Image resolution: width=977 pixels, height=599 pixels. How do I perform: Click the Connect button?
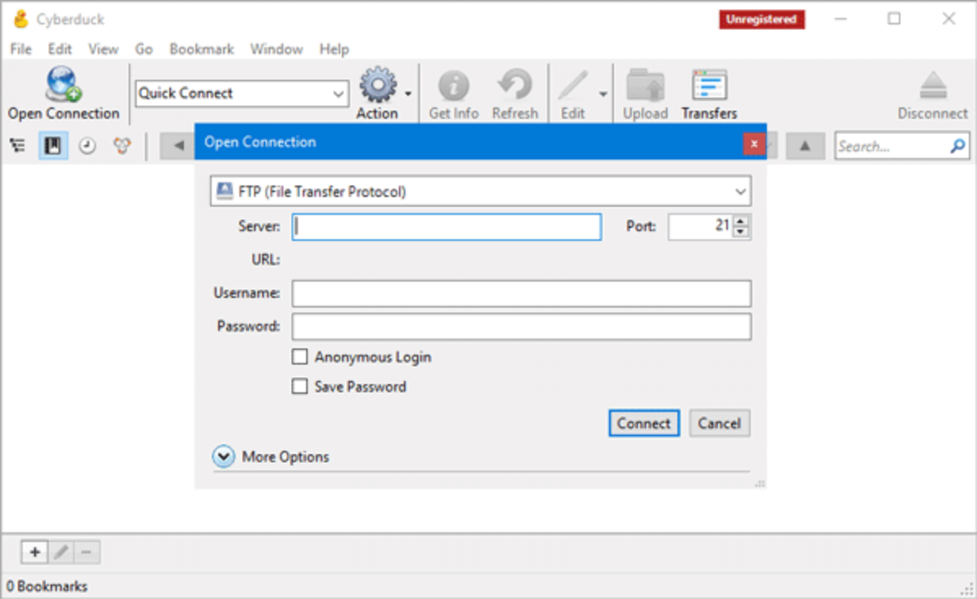(644, 423)
